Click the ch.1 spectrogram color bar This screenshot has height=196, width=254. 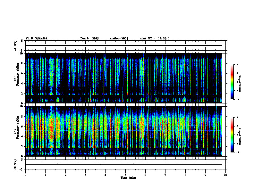(232, 82)
